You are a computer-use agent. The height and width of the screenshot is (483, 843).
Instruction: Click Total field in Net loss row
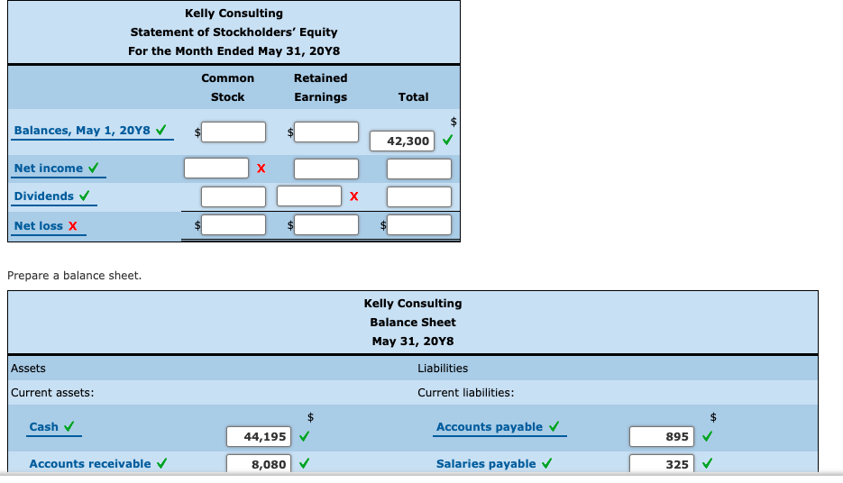click(419, 224)
